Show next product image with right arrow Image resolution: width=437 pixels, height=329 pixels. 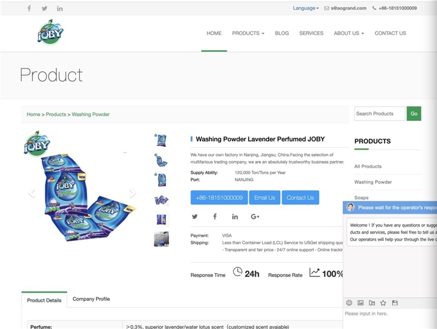tap(132, 193)
